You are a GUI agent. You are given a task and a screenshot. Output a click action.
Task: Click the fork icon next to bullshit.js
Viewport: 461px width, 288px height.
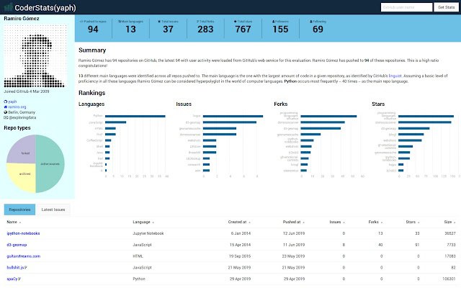pos(26,268)
